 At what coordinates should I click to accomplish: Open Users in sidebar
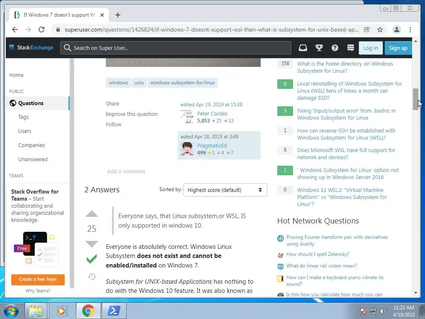(24, 131)
